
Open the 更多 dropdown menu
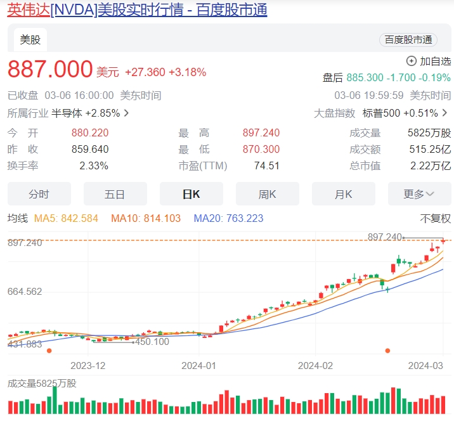(x=420, y=194)
